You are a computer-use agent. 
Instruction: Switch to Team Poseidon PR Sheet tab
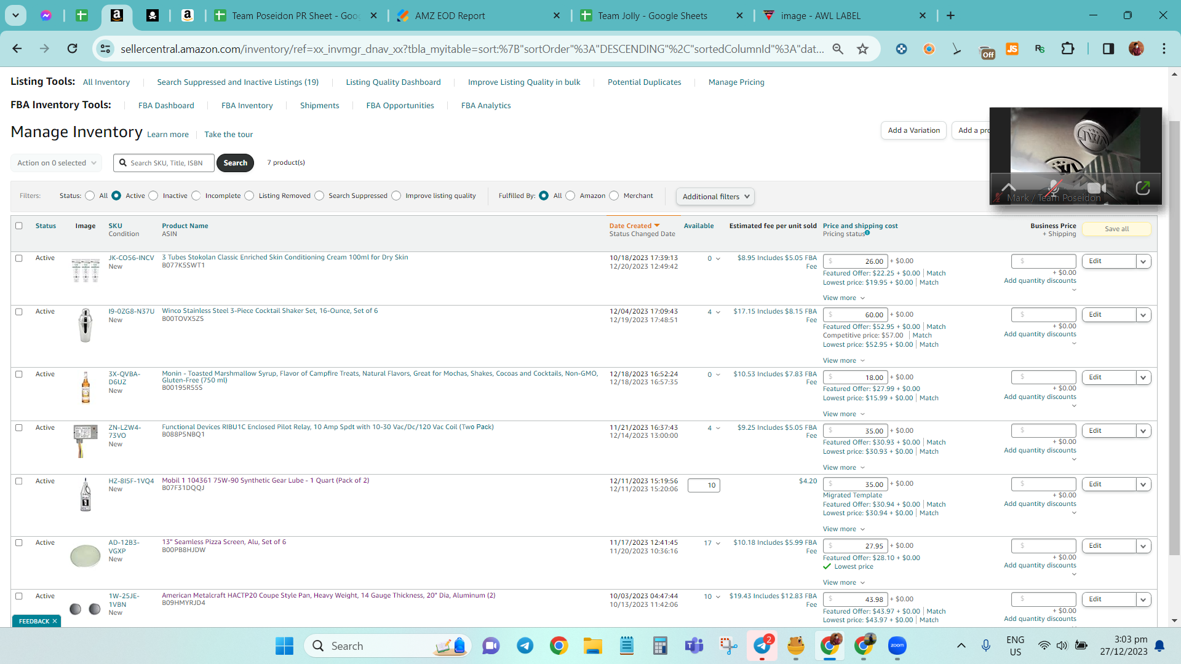point(296,16)
